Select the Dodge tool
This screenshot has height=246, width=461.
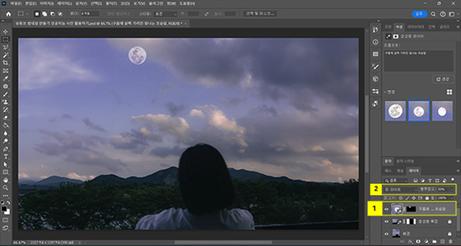pyautogui.click(x=6, y=141)
